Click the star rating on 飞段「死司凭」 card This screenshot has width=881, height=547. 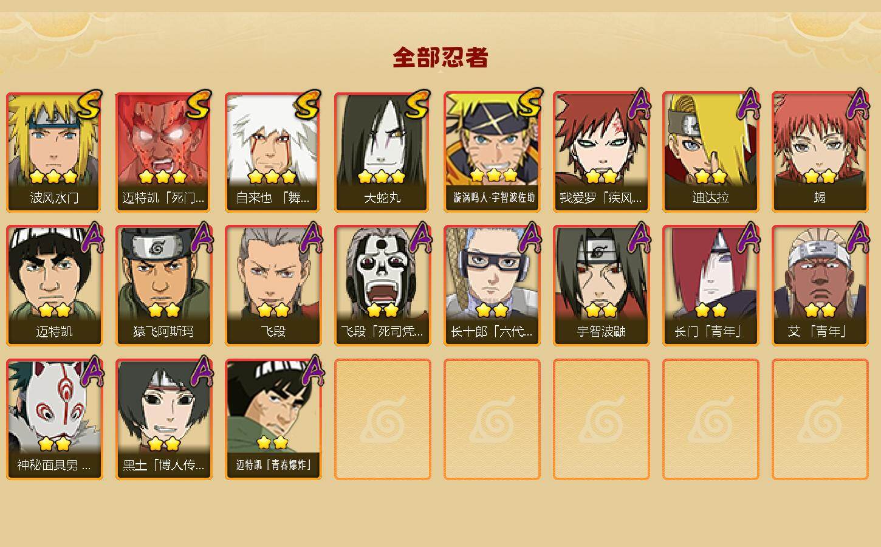click(x=383, y=311)
